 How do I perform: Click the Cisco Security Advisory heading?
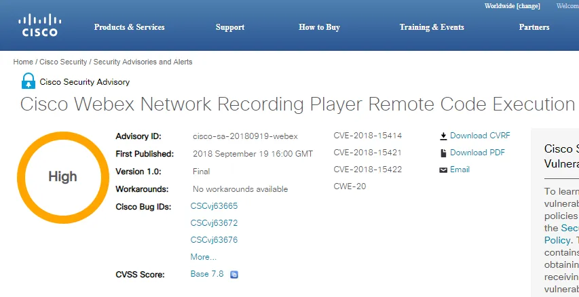pos(85,82)
